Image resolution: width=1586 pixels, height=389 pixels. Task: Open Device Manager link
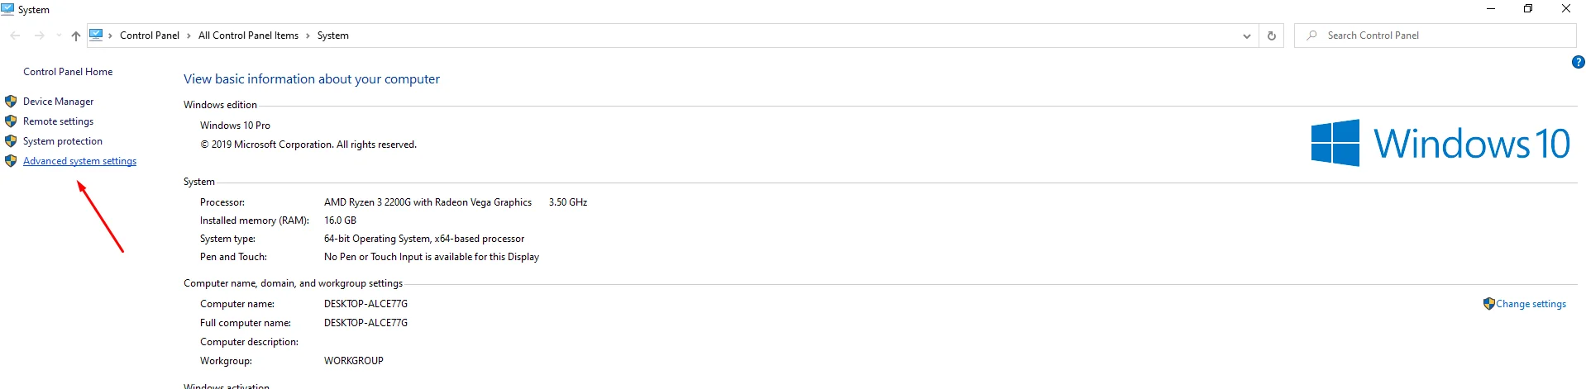pos(58,102)
